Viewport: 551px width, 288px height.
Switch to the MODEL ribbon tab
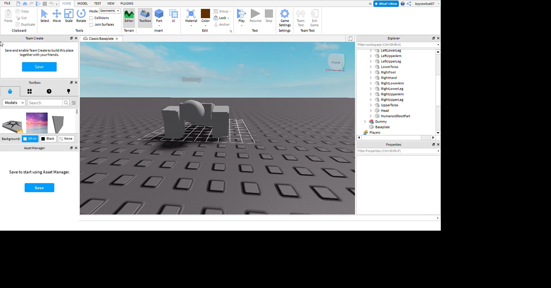[x=82, y=3]
